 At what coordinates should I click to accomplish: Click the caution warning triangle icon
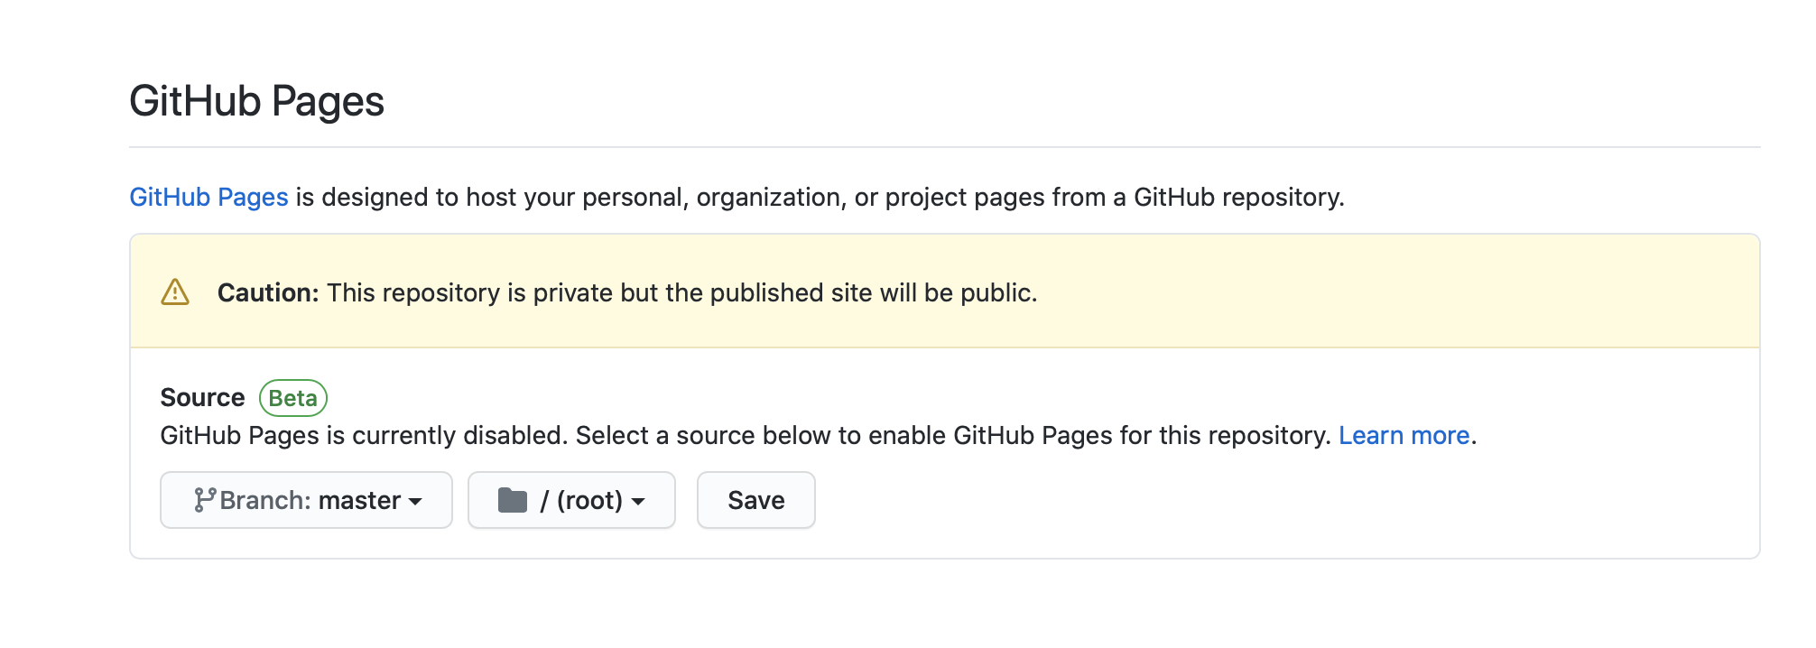175,292
